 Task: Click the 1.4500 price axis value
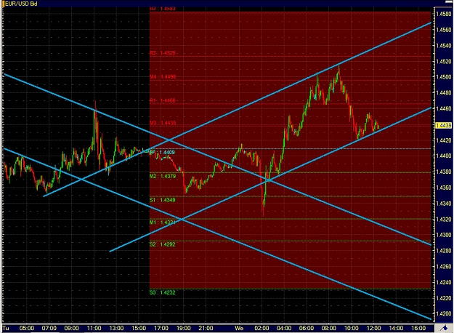point(444,77)
